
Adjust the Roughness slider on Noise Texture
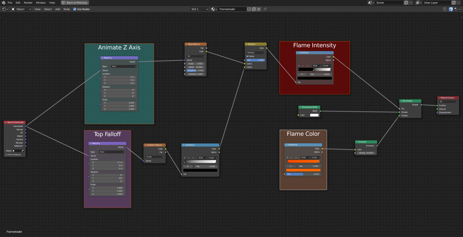click(195, 70)
